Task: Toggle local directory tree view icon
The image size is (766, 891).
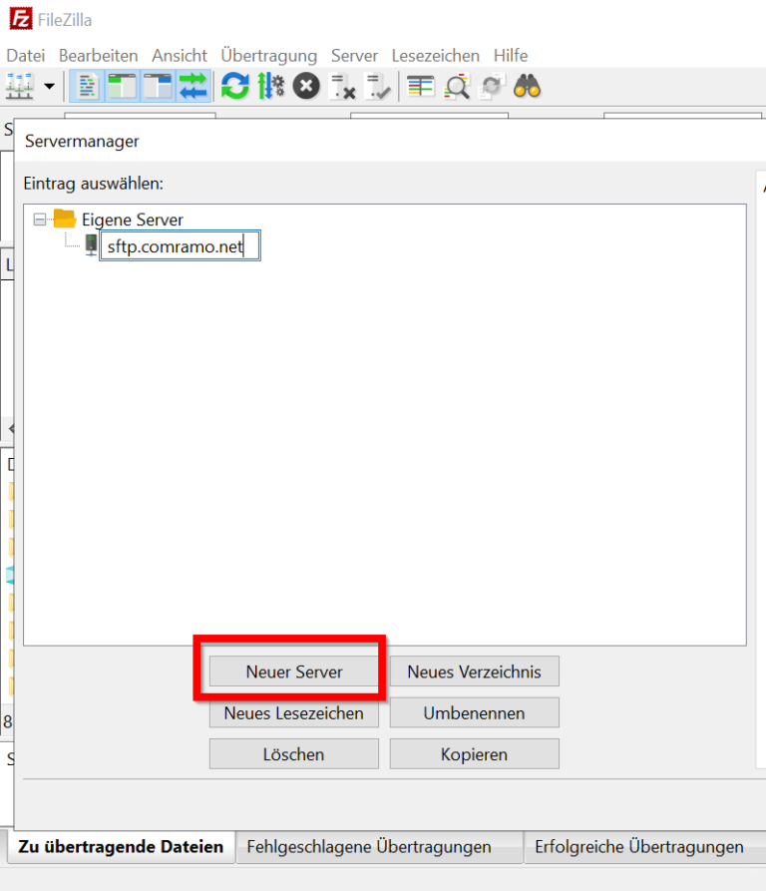Action: coord(122,87)
